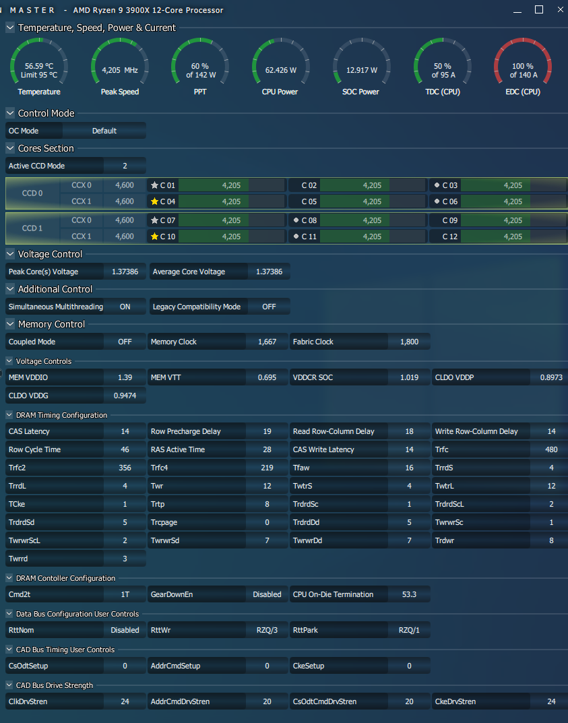Toggle Simultaneous Multithreading ON value
The width and height of the screenshot is (568, 723).
click(x=125, y=307)
